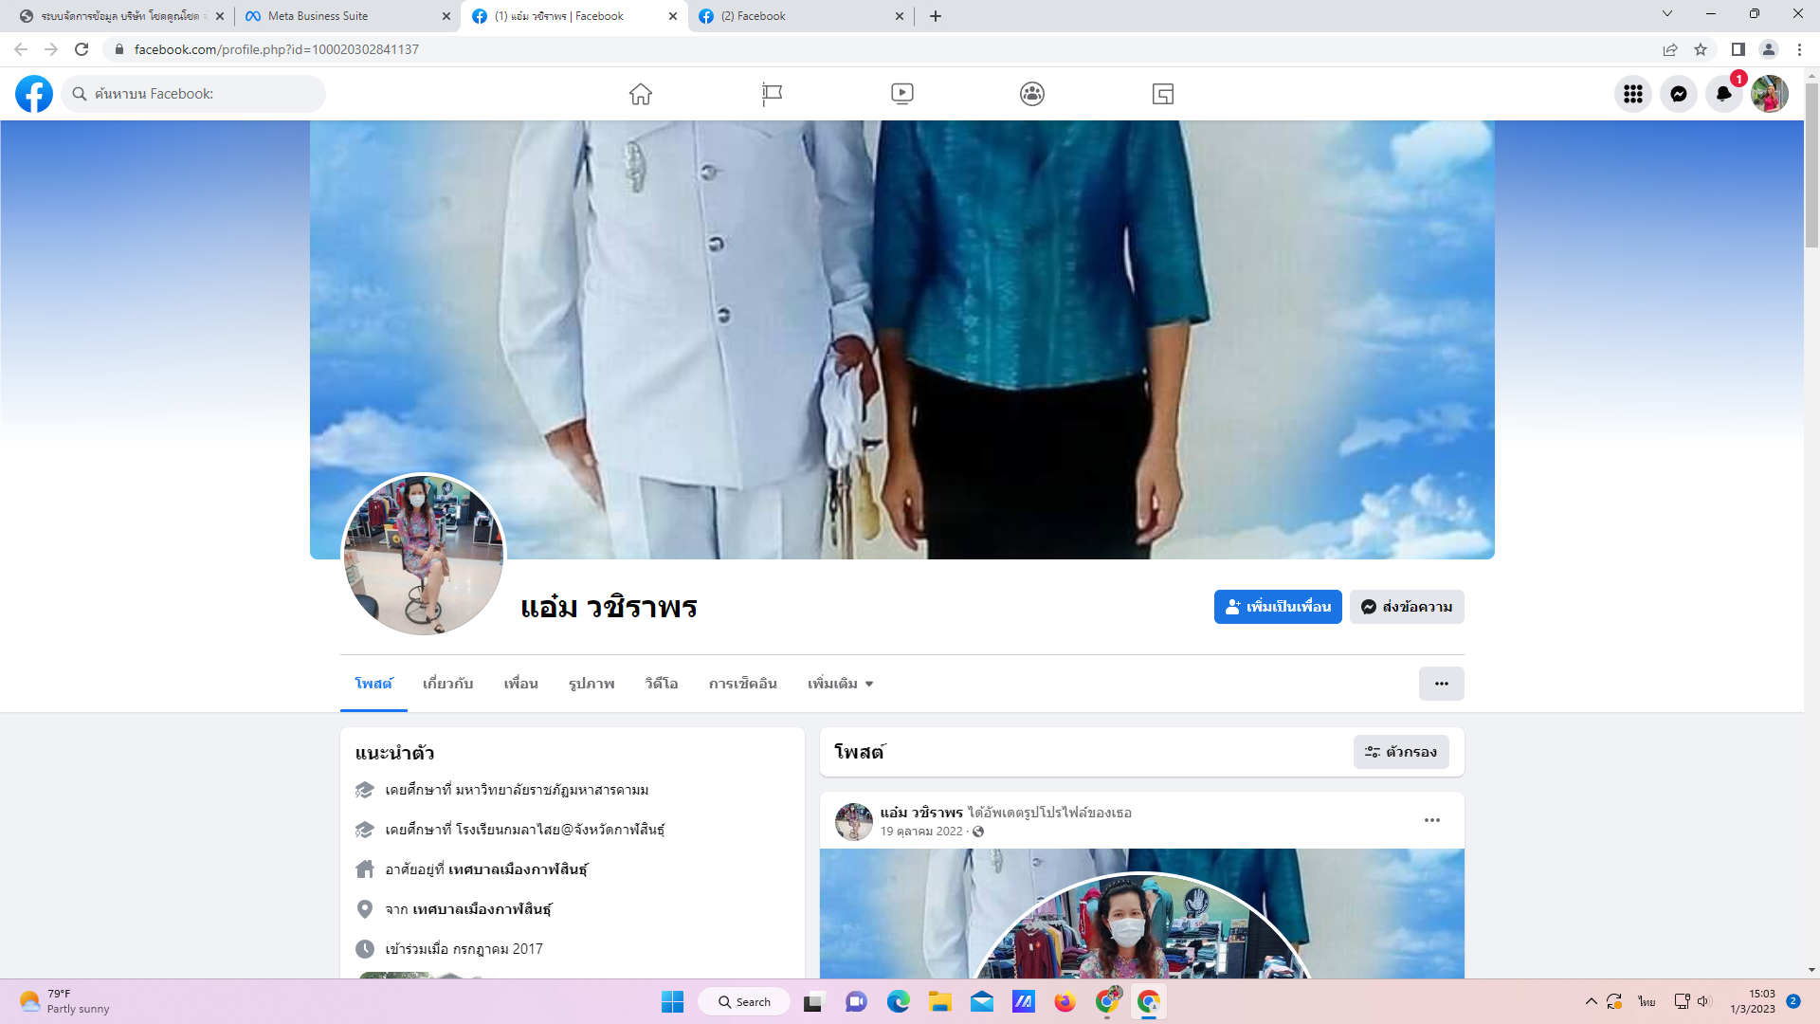Open notifications bell icon

pyautogui.click(x=1724, y=94)
